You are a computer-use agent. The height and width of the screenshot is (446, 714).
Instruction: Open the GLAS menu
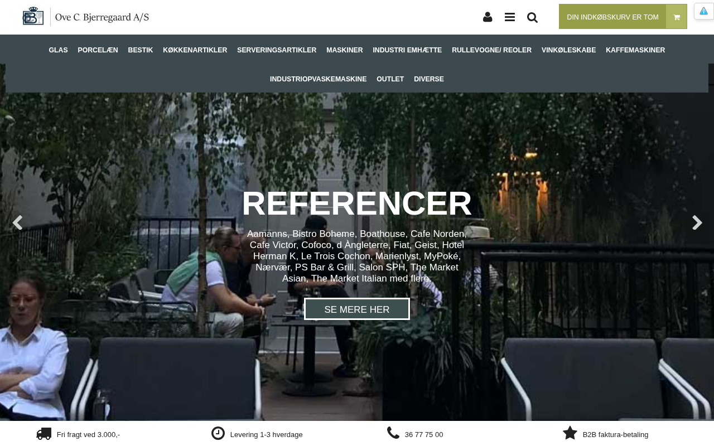(x=58, y=50)
